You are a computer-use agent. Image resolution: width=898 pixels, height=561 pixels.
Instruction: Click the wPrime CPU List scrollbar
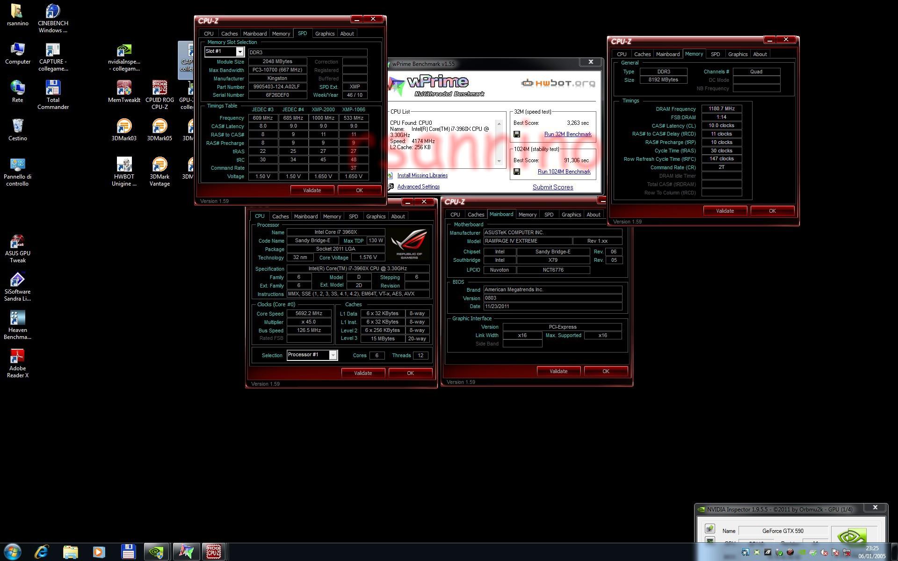click(x=499, y=142)
